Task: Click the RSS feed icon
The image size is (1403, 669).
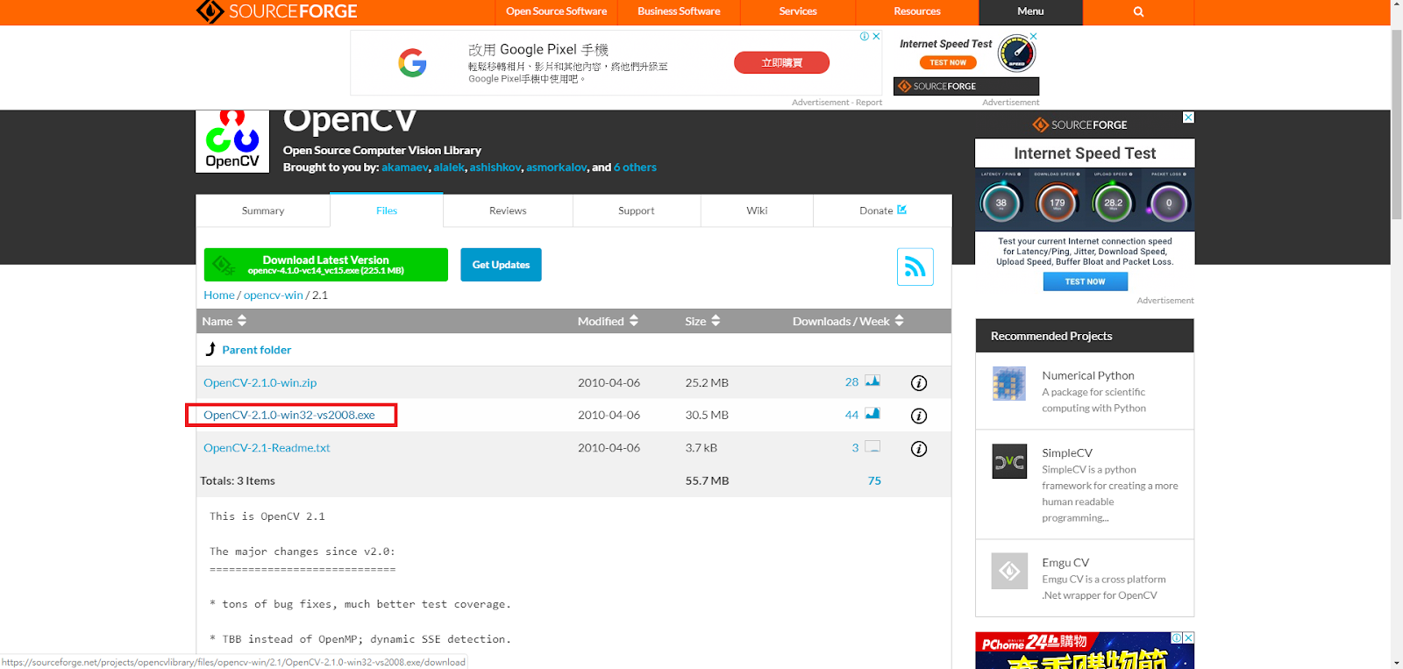Action: pos(915,267)
